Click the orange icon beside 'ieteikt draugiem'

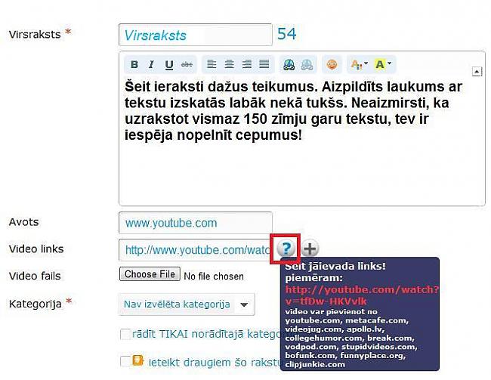pos(137,360)
